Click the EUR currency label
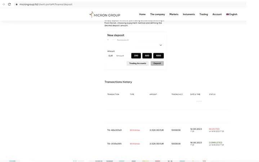The height and width of the screenshot is (162, 259). click(111, 56)
